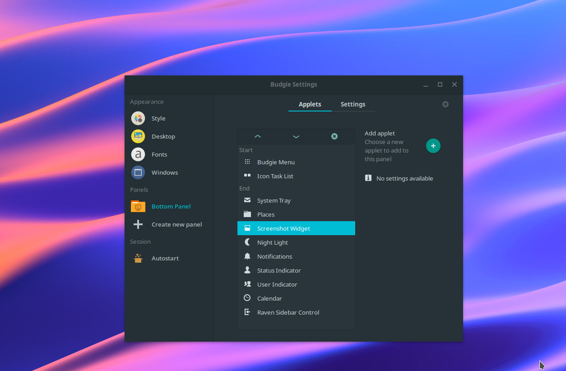Click the plus icon for new panel
Image resolution: width=566 pixels, height=371 pixels.
[x=138, y=224]
